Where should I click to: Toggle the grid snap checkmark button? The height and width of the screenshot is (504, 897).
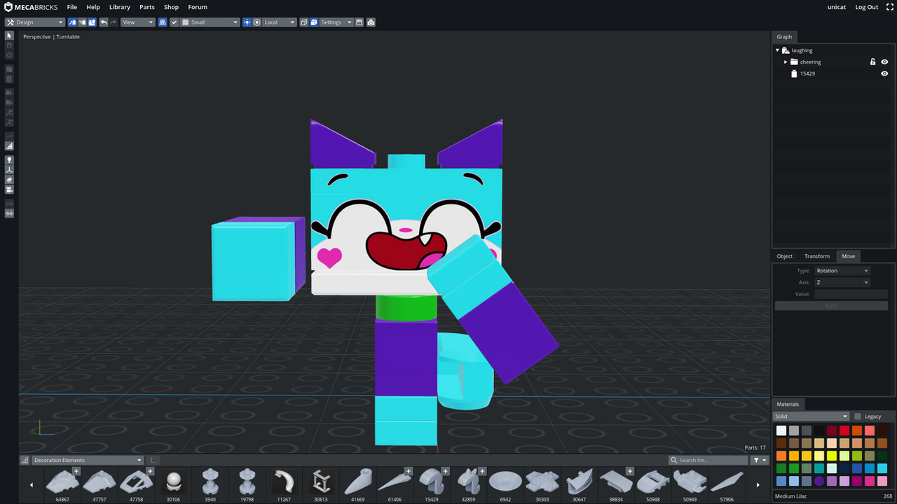(174, 22)
